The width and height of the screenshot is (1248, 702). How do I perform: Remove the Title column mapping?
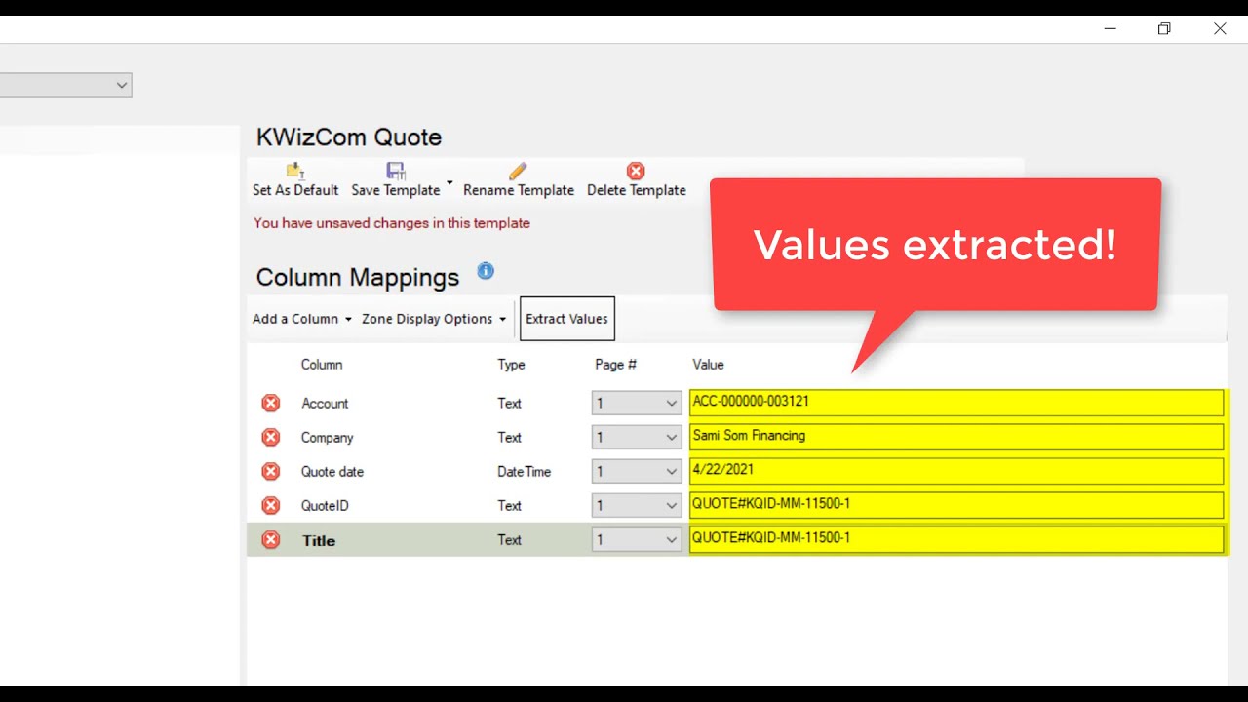tap(271, 539)
